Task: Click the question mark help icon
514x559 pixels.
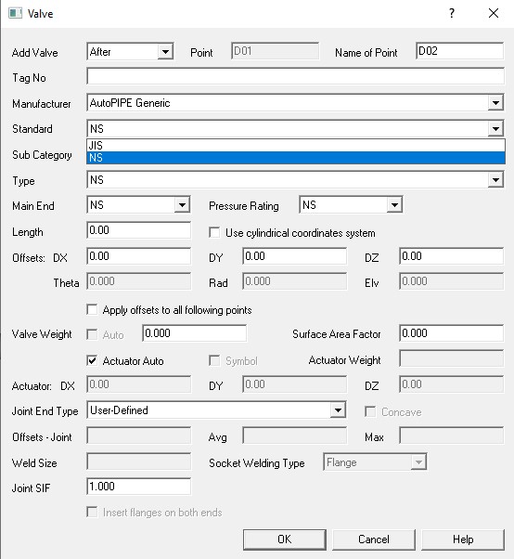Action: (x=452, y=14)
